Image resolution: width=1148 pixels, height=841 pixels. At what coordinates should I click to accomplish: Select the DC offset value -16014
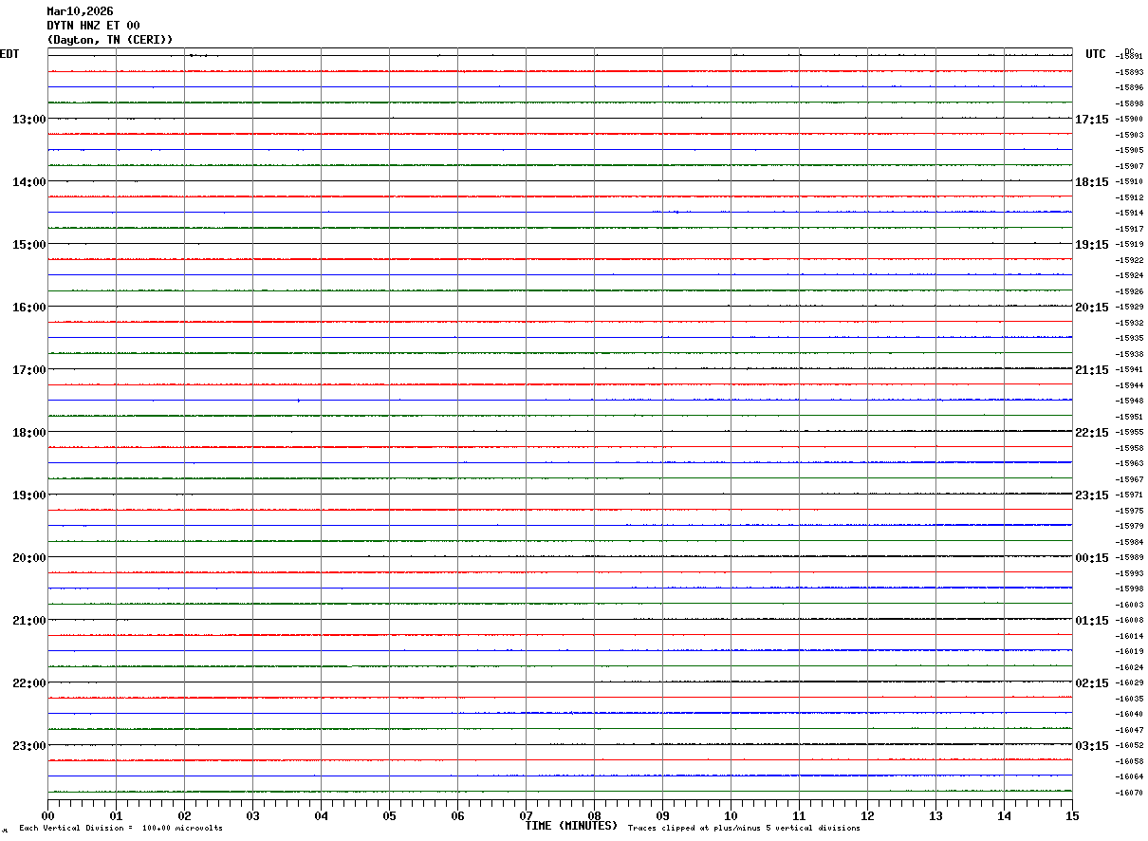coord(1130,636)
